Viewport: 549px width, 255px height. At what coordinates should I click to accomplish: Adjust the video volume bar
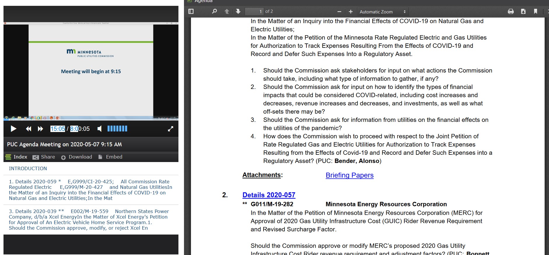(117, 129)
